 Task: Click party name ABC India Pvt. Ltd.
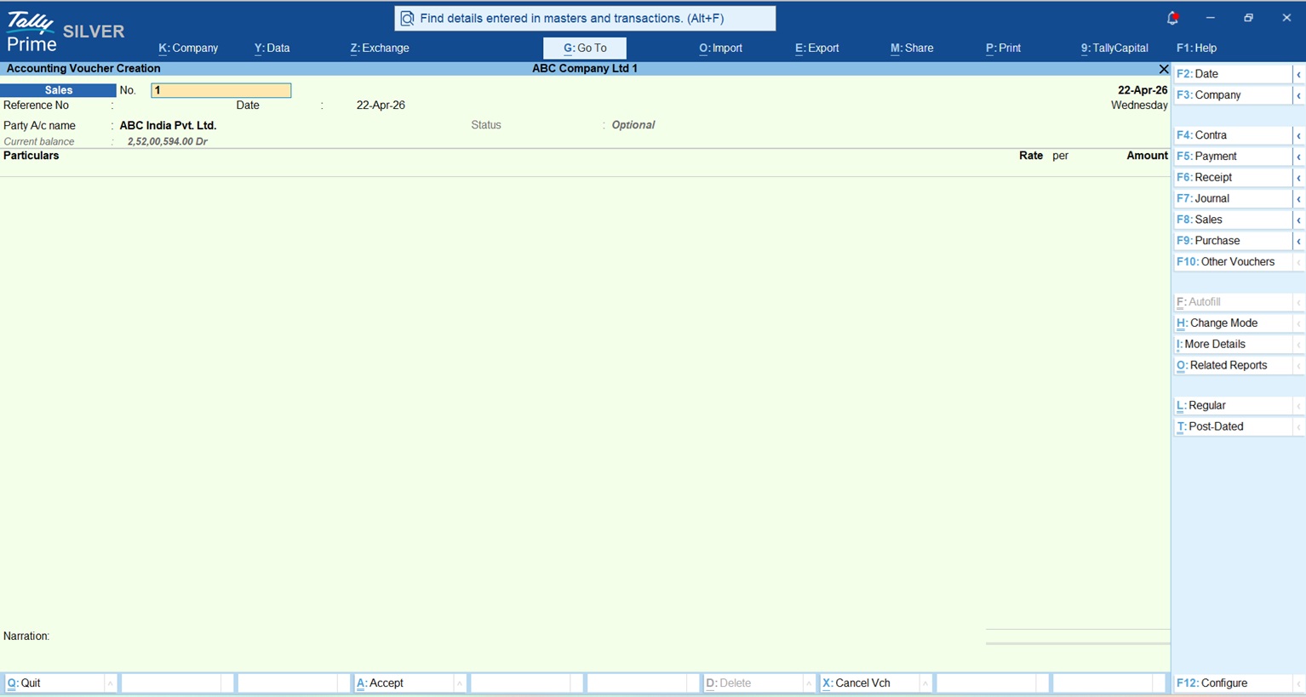coord(168,126)
